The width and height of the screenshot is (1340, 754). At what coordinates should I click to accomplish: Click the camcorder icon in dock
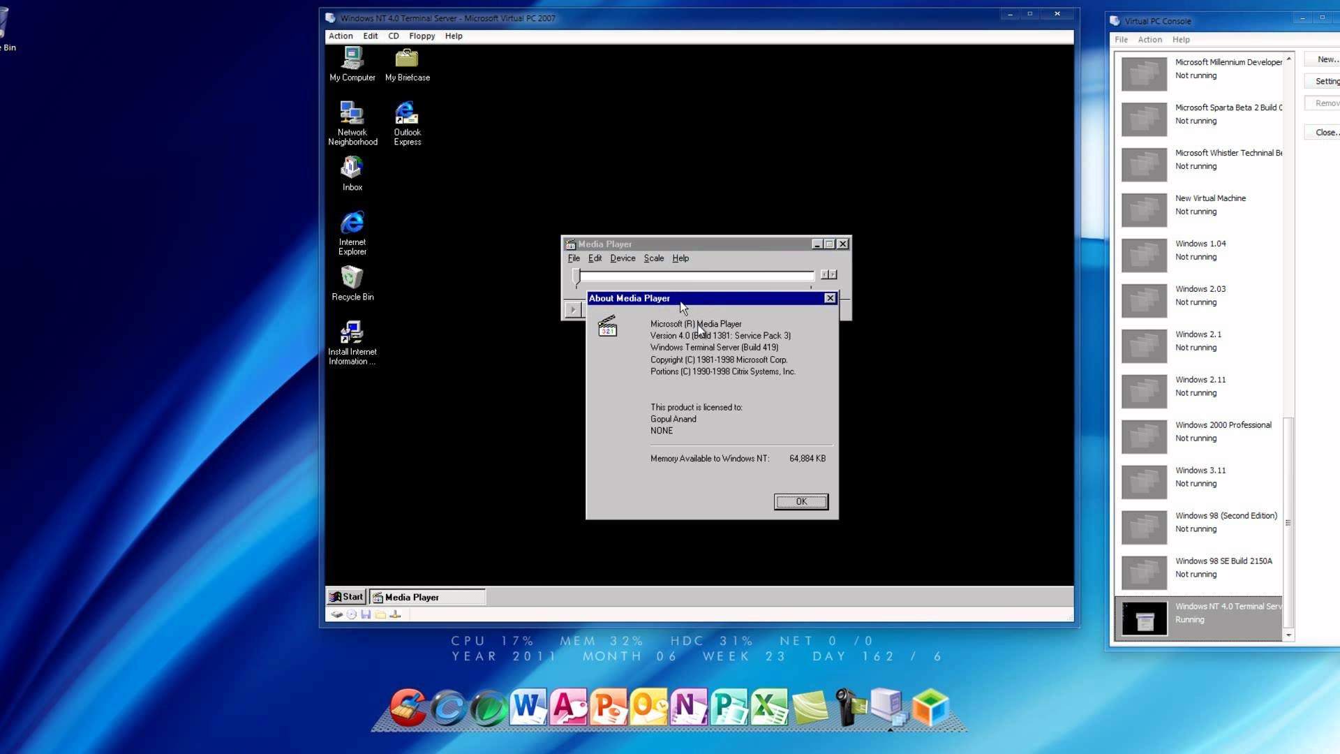pyautogui.click(x=849, y=707)
